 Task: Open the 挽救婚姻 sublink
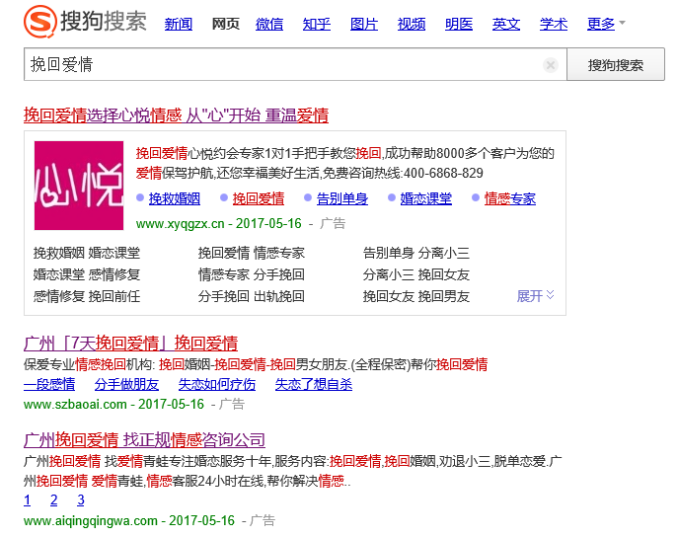click(175, 198)
